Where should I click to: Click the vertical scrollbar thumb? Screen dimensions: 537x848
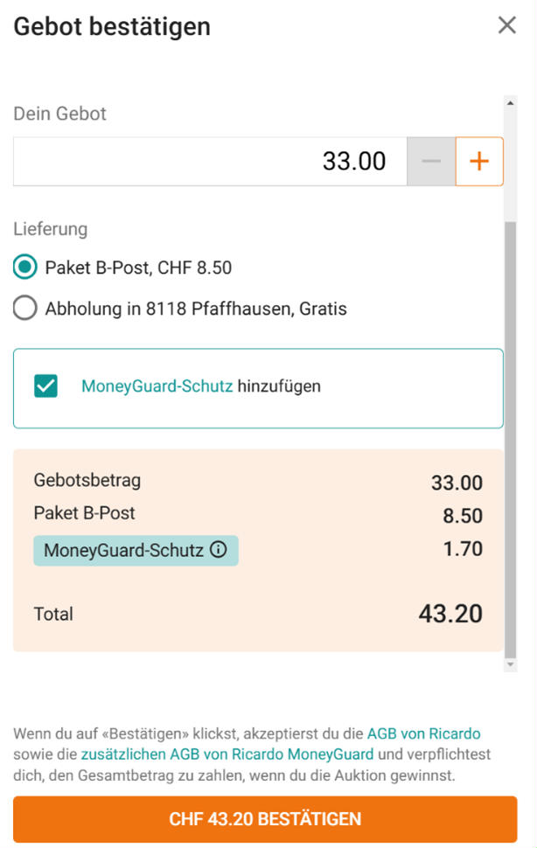point(510,438)
